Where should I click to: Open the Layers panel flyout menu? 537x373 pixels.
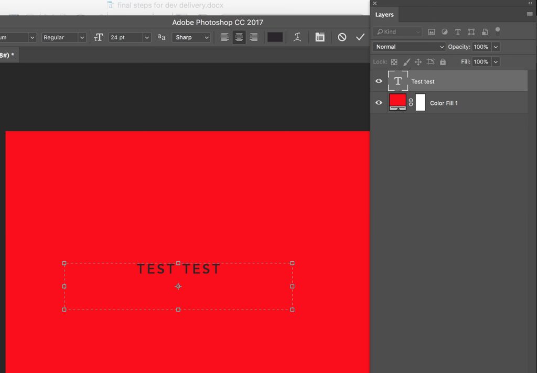530,15
